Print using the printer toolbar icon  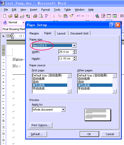pyautogui.click(x=35, y=16)
